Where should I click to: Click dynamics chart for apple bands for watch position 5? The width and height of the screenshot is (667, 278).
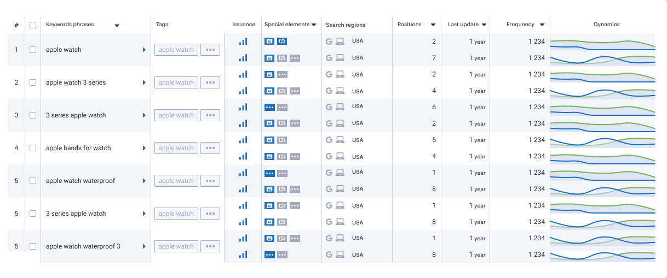(x=602, y=141)
